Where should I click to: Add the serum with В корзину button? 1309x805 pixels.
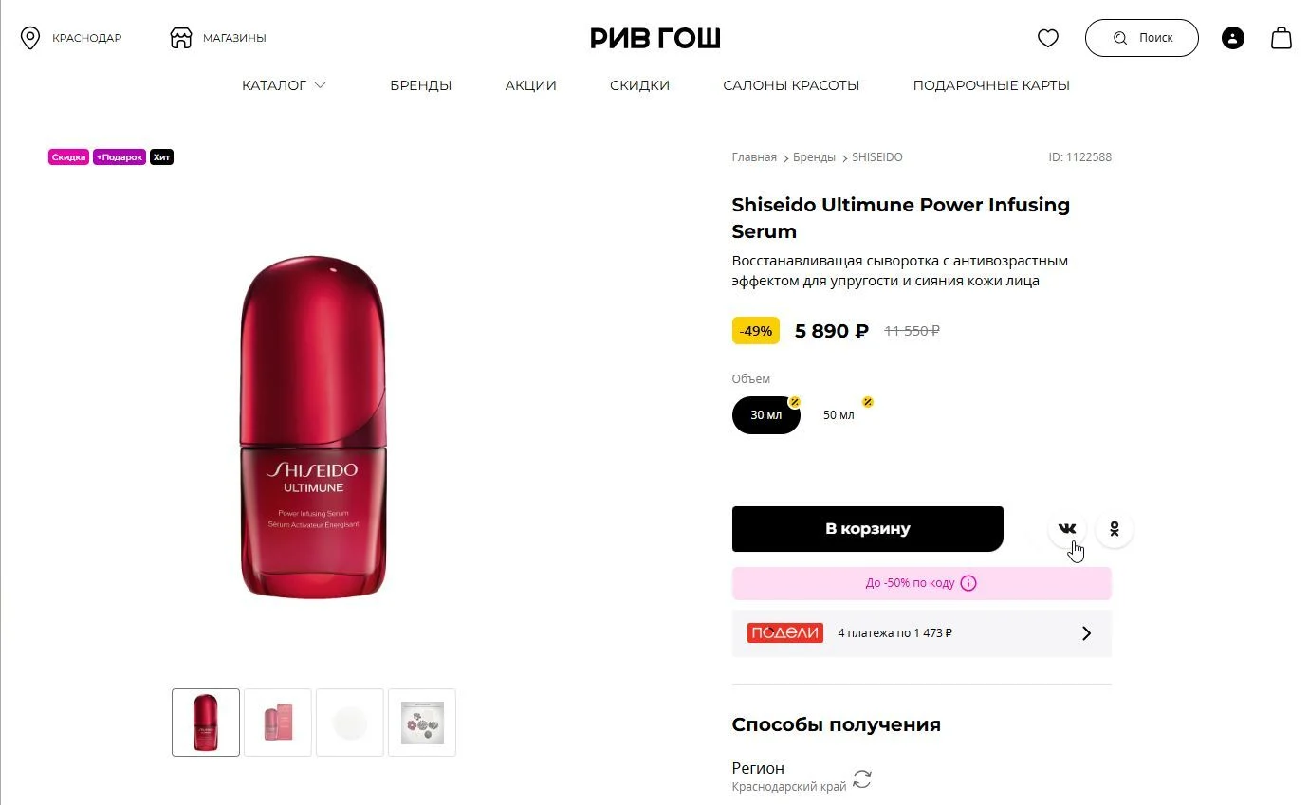[x=867, y=529]
